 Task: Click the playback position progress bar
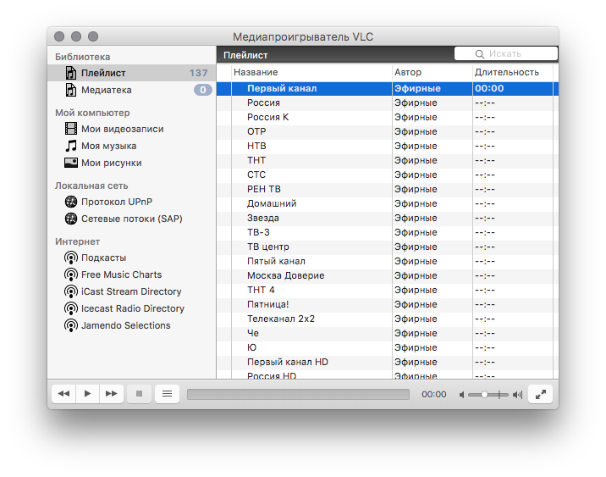point(298,394)
